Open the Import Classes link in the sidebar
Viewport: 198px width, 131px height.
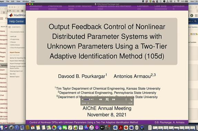pyautogui.click(x=15, y=52)
